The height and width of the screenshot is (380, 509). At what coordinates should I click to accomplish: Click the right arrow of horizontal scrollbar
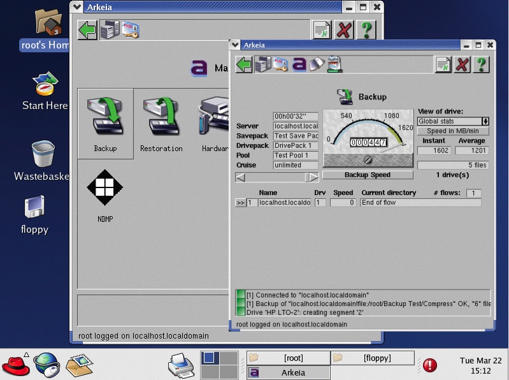pos(312,177)
